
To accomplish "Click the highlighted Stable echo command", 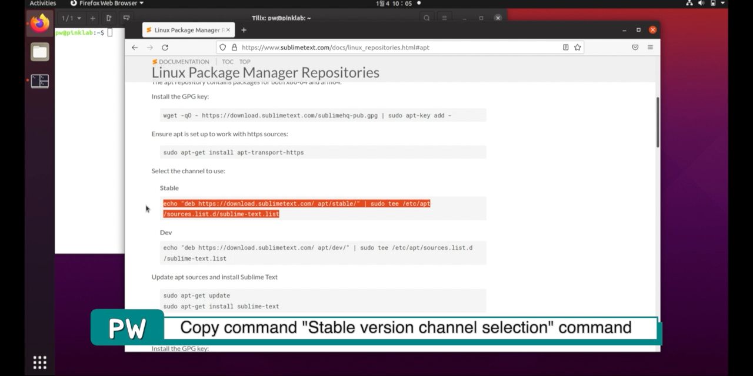I will pyautogui.click(x=296, y=209).
